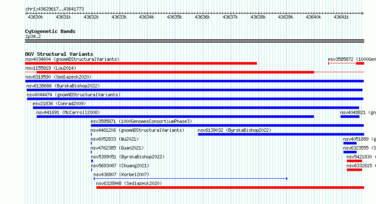
Task: Select the red nsv4034604 variant bar
Action: [141, 63]
